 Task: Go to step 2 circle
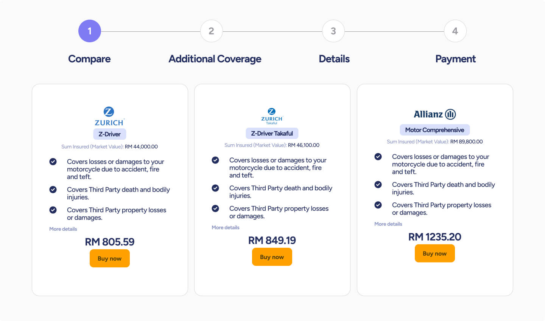[211, 31]
